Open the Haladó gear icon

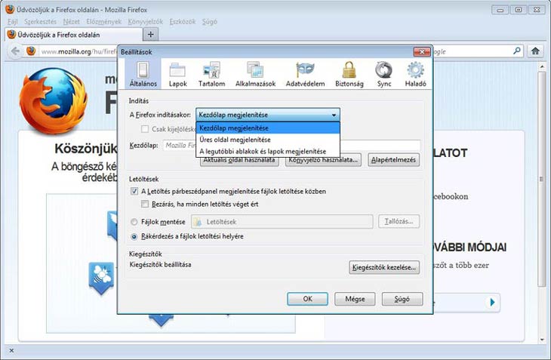[416, 75]
